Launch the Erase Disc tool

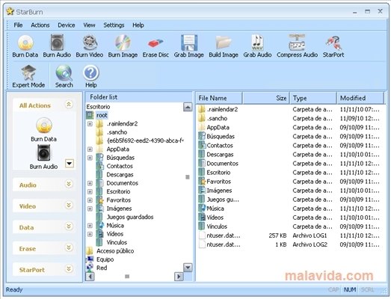coord(156,46)
